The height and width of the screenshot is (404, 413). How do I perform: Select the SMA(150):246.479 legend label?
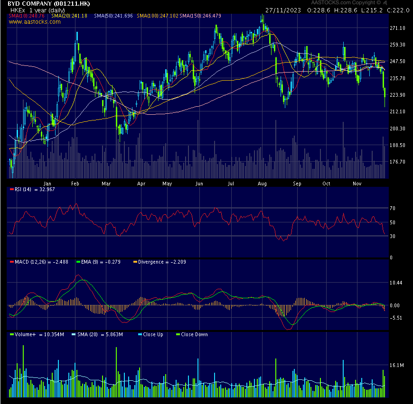[x=200, y=16]
